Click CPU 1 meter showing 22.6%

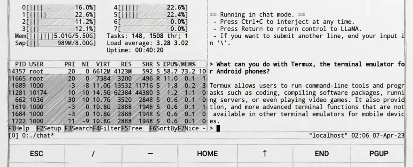pyautogui.click(x=59, y=15)
